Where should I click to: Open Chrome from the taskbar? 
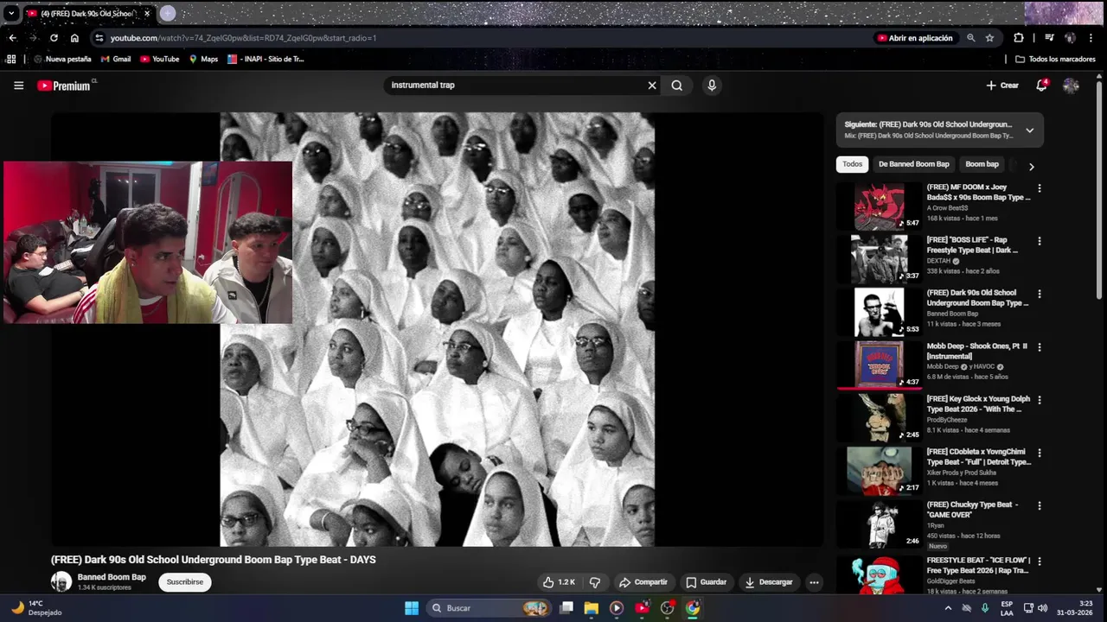693,608
